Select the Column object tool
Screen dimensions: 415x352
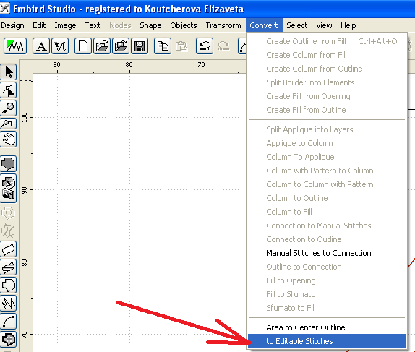tap(9, 249)
